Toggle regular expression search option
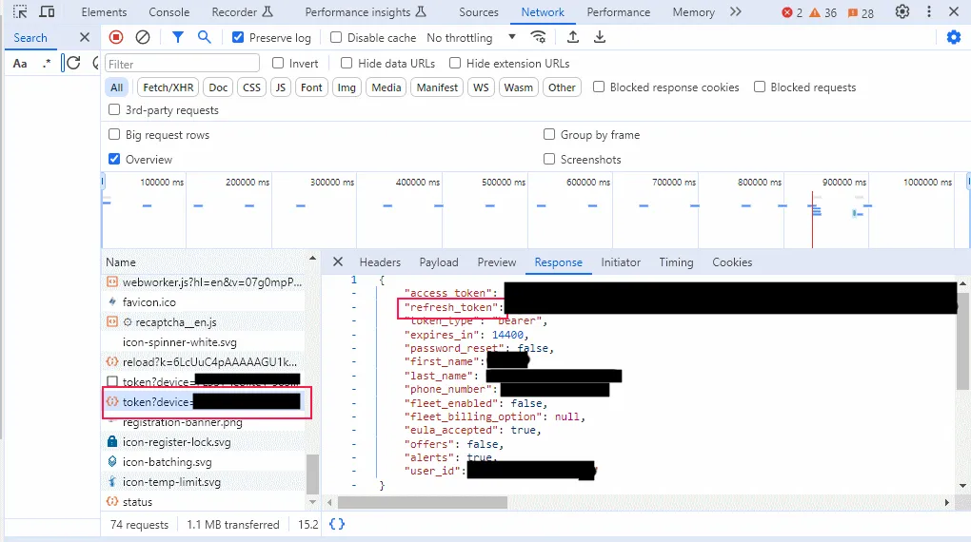The height and width of the screenshot is (542, 971). [x=47, y=63]
